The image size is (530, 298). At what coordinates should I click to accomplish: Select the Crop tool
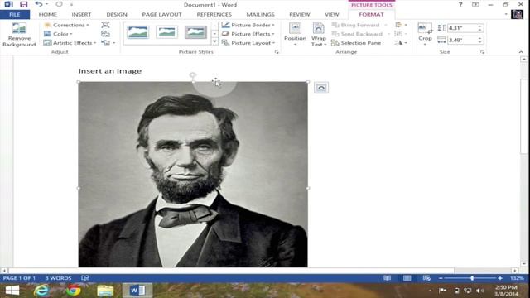pos(425,34)
